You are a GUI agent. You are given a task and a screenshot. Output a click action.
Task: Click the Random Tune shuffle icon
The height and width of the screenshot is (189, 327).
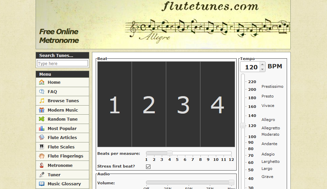(42, 119)
